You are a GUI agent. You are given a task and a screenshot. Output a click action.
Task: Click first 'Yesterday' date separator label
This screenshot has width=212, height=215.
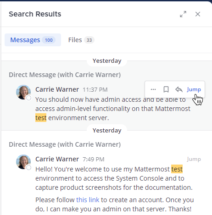[107, 61]
